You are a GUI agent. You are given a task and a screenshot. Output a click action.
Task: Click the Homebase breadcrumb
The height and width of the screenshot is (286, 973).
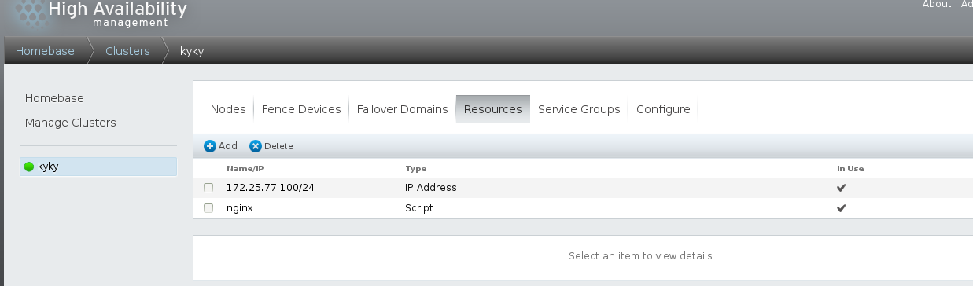(x=45, y=51)
